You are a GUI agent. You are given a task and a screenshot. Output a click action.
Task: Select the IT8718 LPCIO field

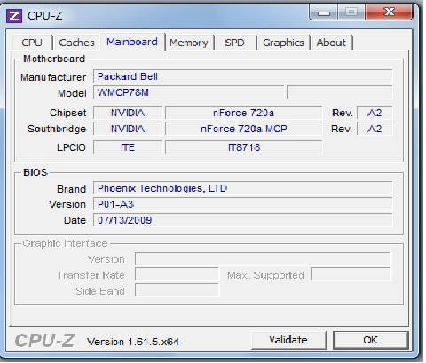243,147
